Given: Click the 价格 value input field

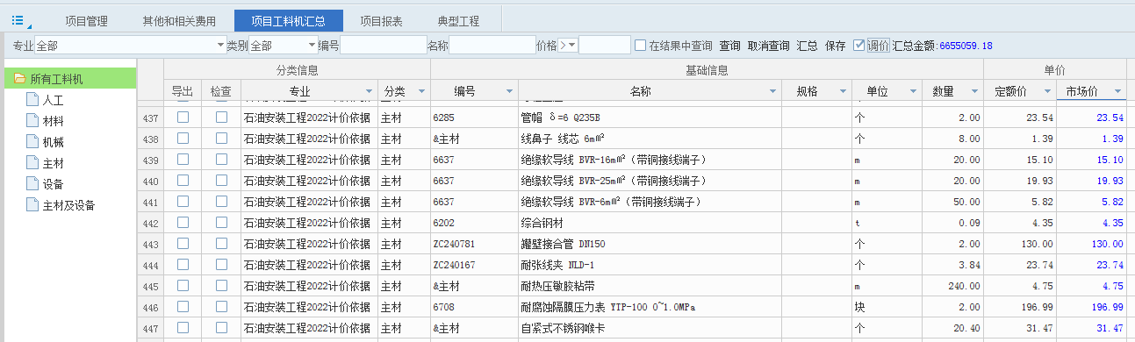Looking at the screenshot, I should (605, 45).
